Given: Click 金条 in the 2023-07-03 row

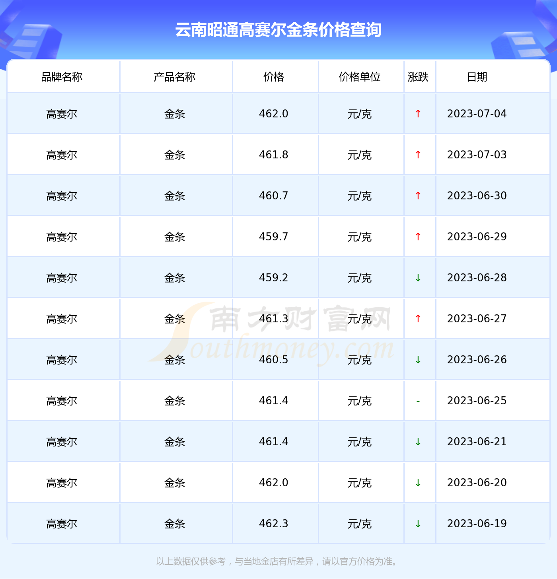Looking at the screenshot, I should (175, 155).
